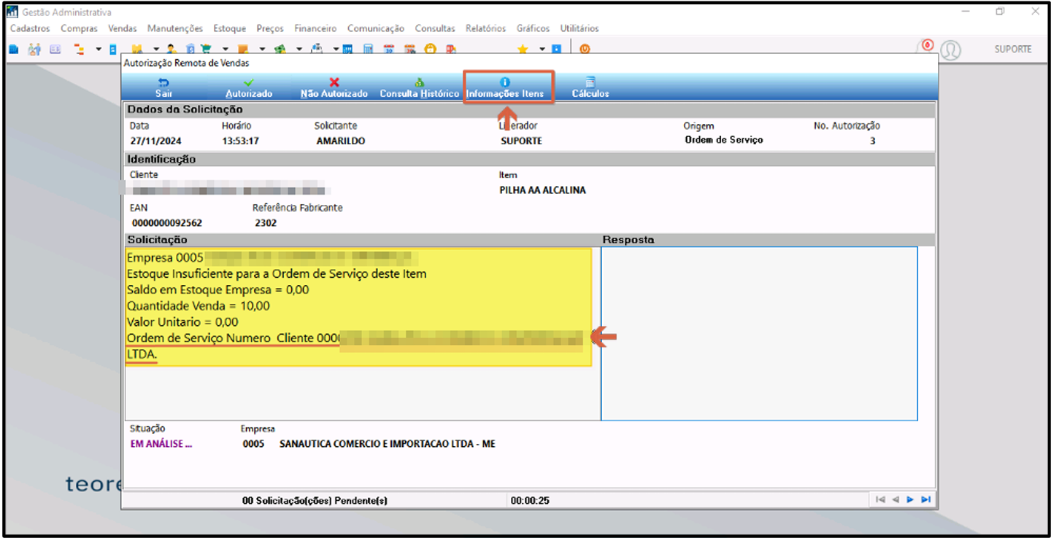This screenshot has width=1051, height=538.
Task: Click the two-people handshake toolbar icon
Action: coord(34,50)
